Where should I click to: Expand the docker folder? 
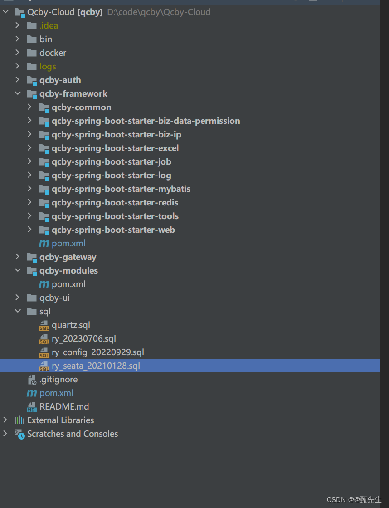(17, 53)
